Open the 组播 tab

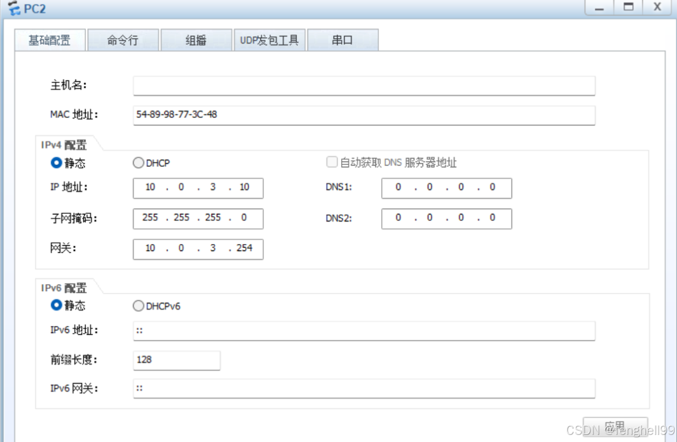(196, 40)
